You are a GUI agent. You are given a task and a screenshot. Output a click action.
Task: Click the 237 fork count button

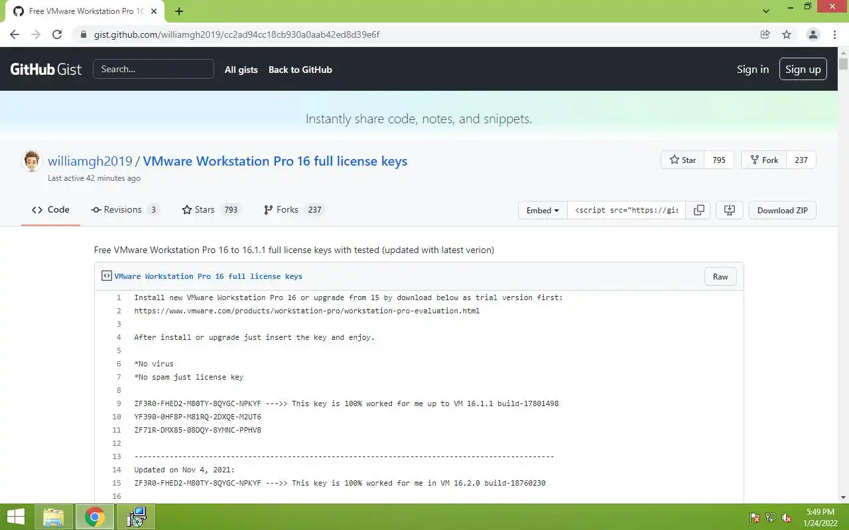pyautogui.click(x=801, y=160)
